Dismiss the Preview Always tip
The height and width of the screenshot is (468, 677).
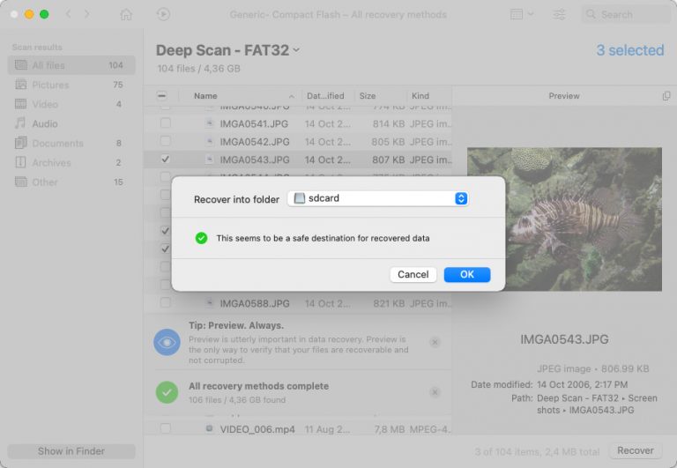click(x=435, y=342)
